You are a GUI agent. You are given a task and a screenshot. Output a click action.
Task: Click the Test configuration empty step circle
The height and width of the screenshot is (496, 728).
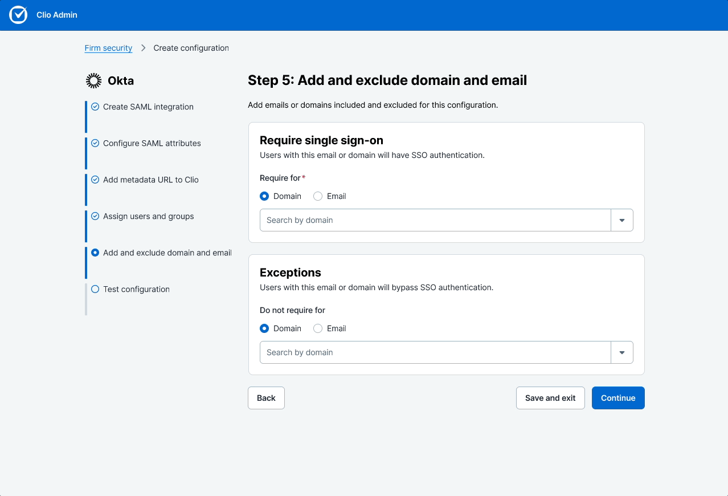click(95, 289)
